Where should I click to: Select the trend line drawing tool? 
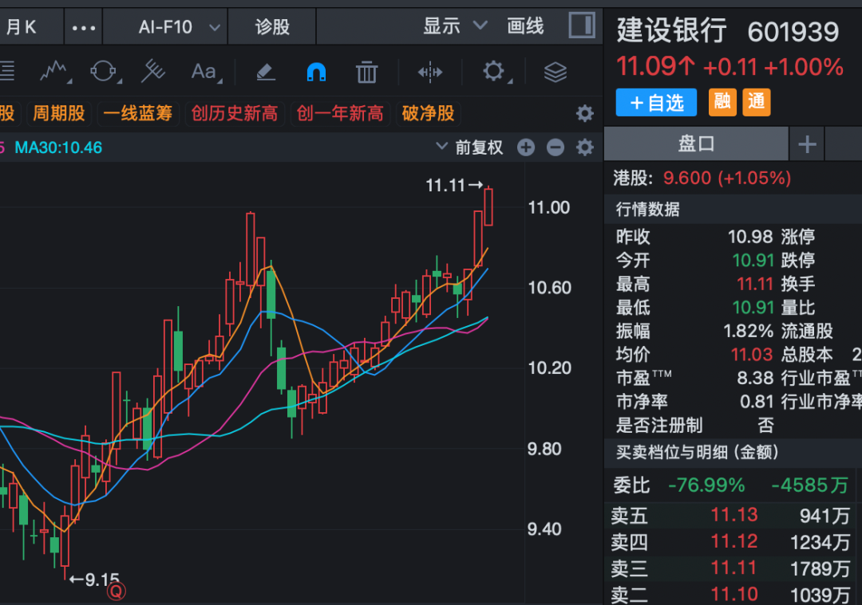(x=54, y=72)
